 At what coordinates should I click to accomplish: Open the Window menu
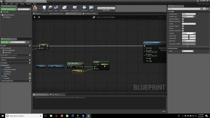29,4
